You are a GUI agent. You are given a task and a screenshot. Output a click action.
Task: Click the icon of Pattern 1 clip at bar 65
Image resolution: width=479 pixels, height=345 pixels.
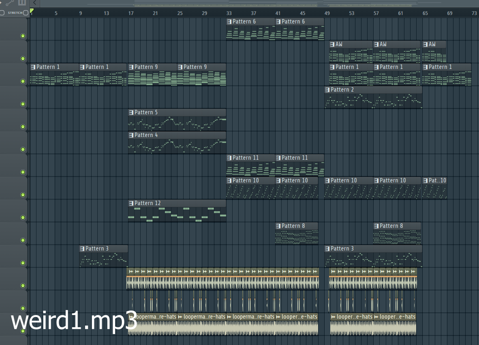coord(425,67)
